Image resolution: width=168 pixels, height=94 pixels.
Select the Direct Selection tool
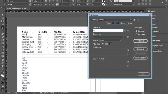coord(3,15)
